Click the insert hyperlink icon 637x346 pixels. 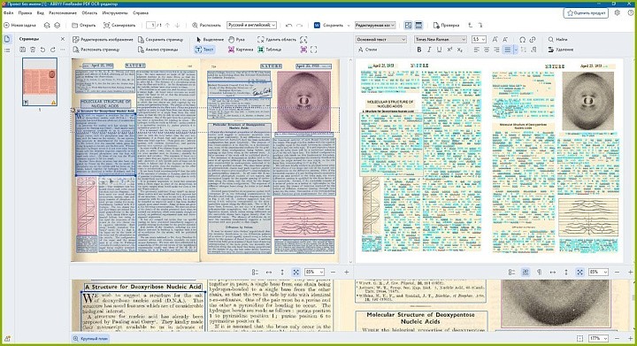[x=533, y=40]
